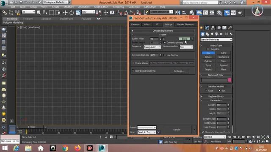The height and width of the screenshot is (152, 271).
Task: Open the Modify panel tab icon
Action: click(207, 28)
